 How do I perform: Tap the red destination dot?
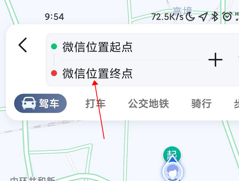[x=54, y=73]
